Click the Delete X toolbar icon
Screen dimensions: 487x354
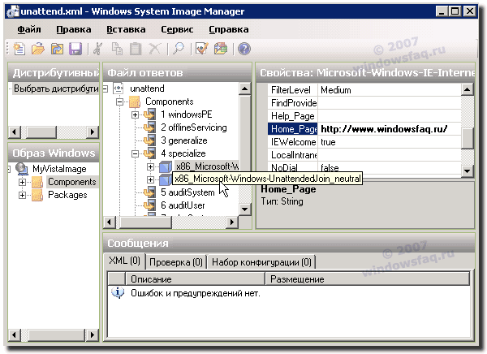point(155,49)
